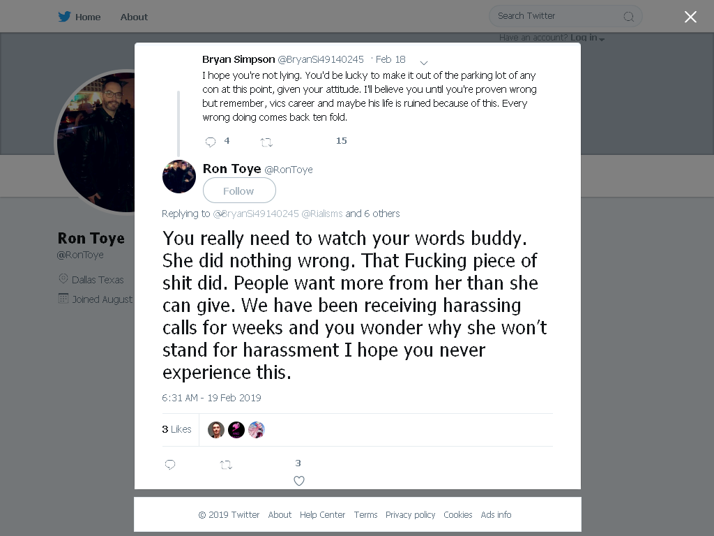The height and width of the screenshot is (536, 714).
Task: Click the Twitter bird Home icon
Action: pyautogui.click(x=64, y=17)
